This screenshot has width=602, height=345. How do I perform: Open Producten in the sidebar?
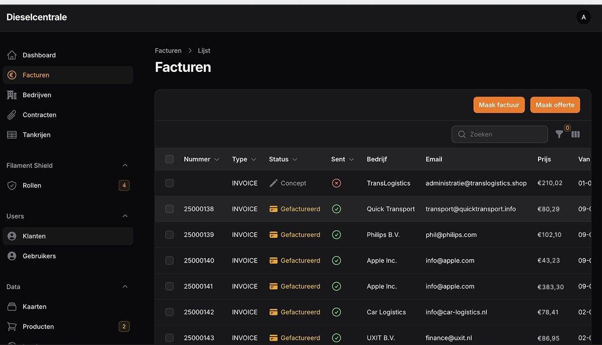pos(68,326)
